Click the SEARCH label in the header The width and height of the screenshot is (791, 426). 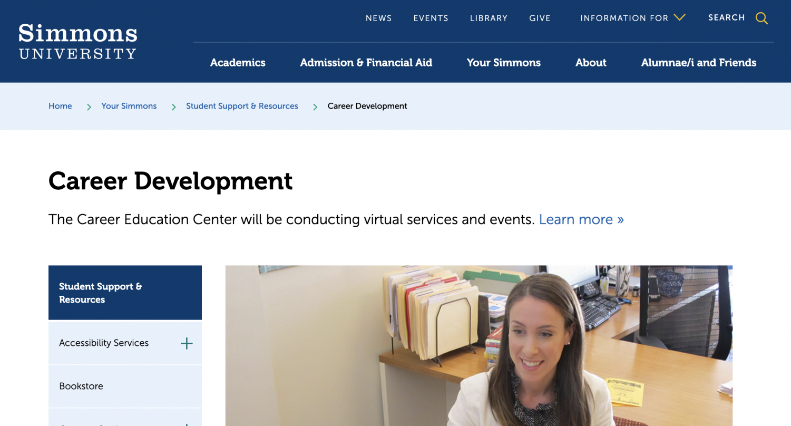coord(726,17)
